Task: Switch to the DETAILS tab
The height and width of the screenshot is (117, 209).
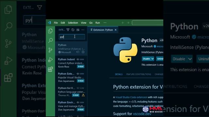Action: (119, 74)
